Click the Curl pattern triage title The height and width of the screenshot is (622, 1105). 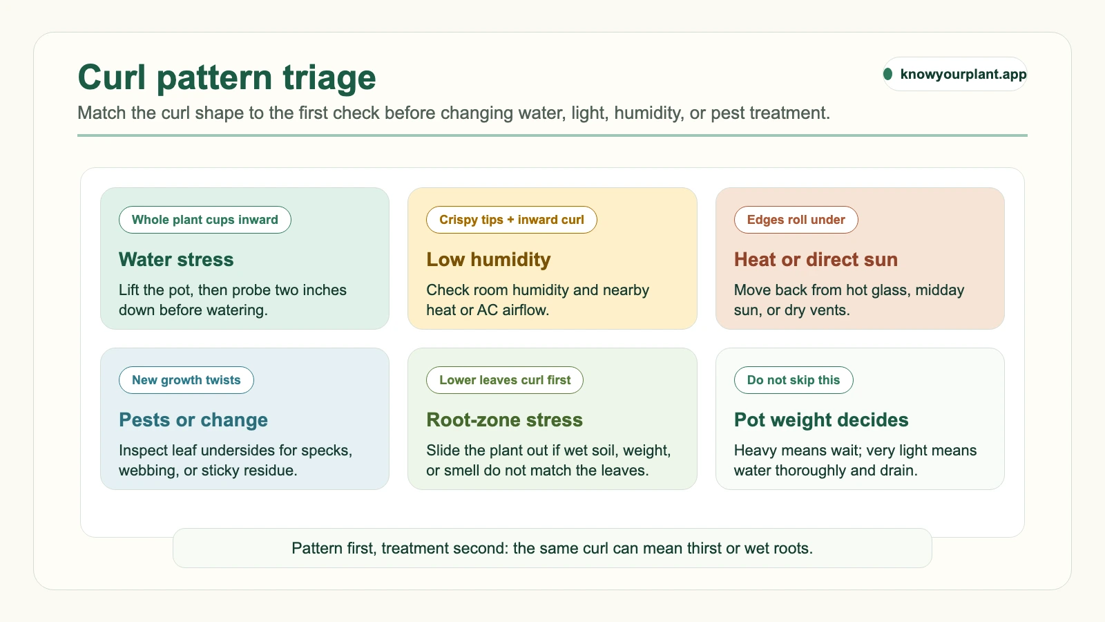click(227, 77)
